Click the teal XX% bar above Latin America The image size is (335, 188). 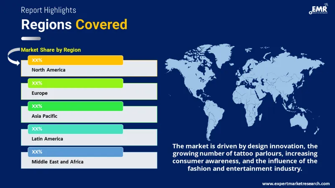pos(75,129)
